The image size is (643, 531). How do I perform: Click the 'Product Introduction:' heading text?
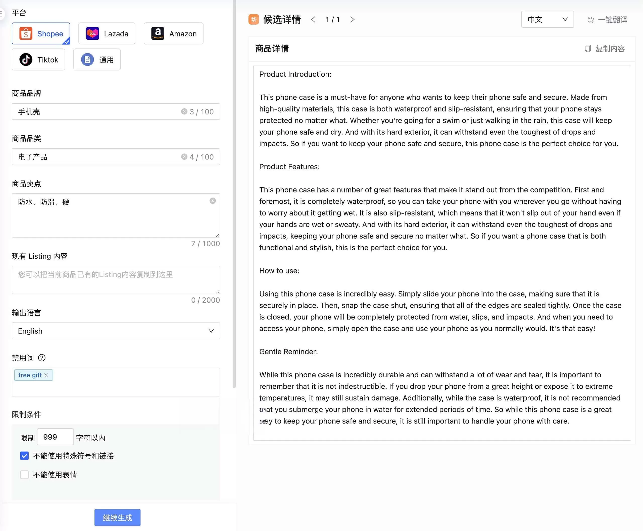pos(295,74)
